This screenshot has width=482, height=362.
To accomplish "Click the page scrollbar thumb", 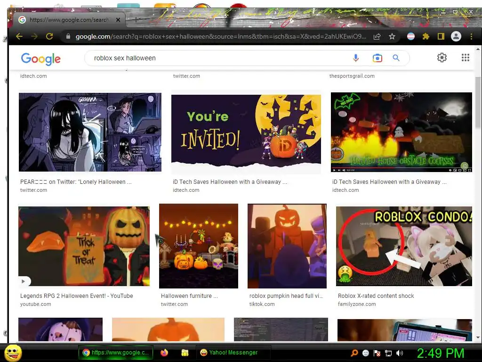I will pos(478,102).
